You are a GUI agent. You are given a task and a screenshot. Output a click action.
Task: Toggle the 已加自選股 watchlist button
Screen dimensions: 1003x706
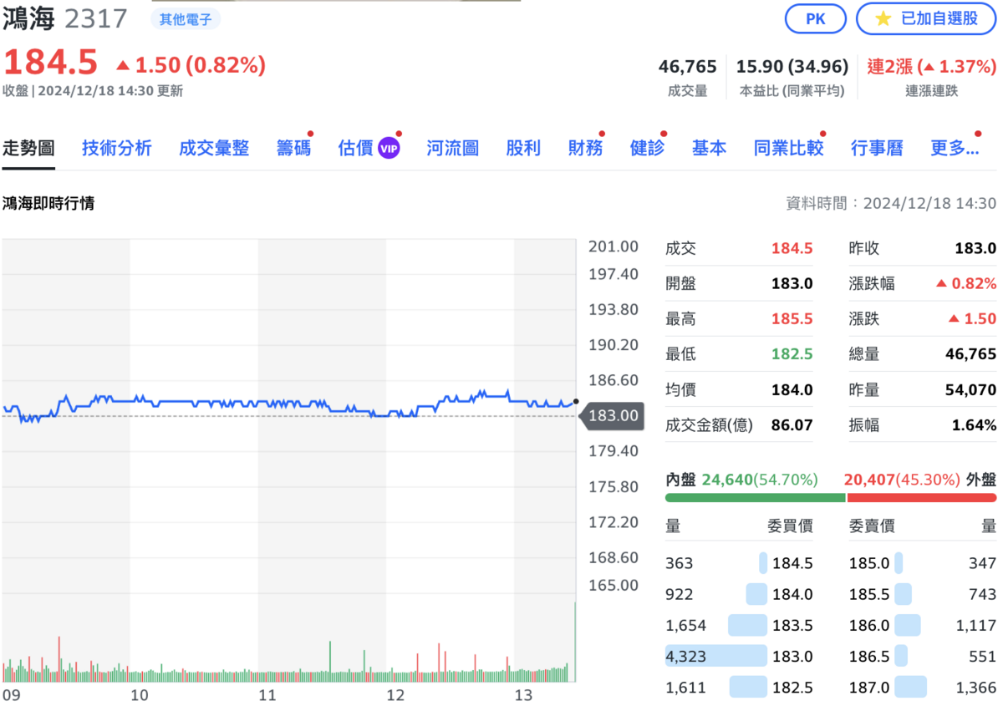pos(926,18)
